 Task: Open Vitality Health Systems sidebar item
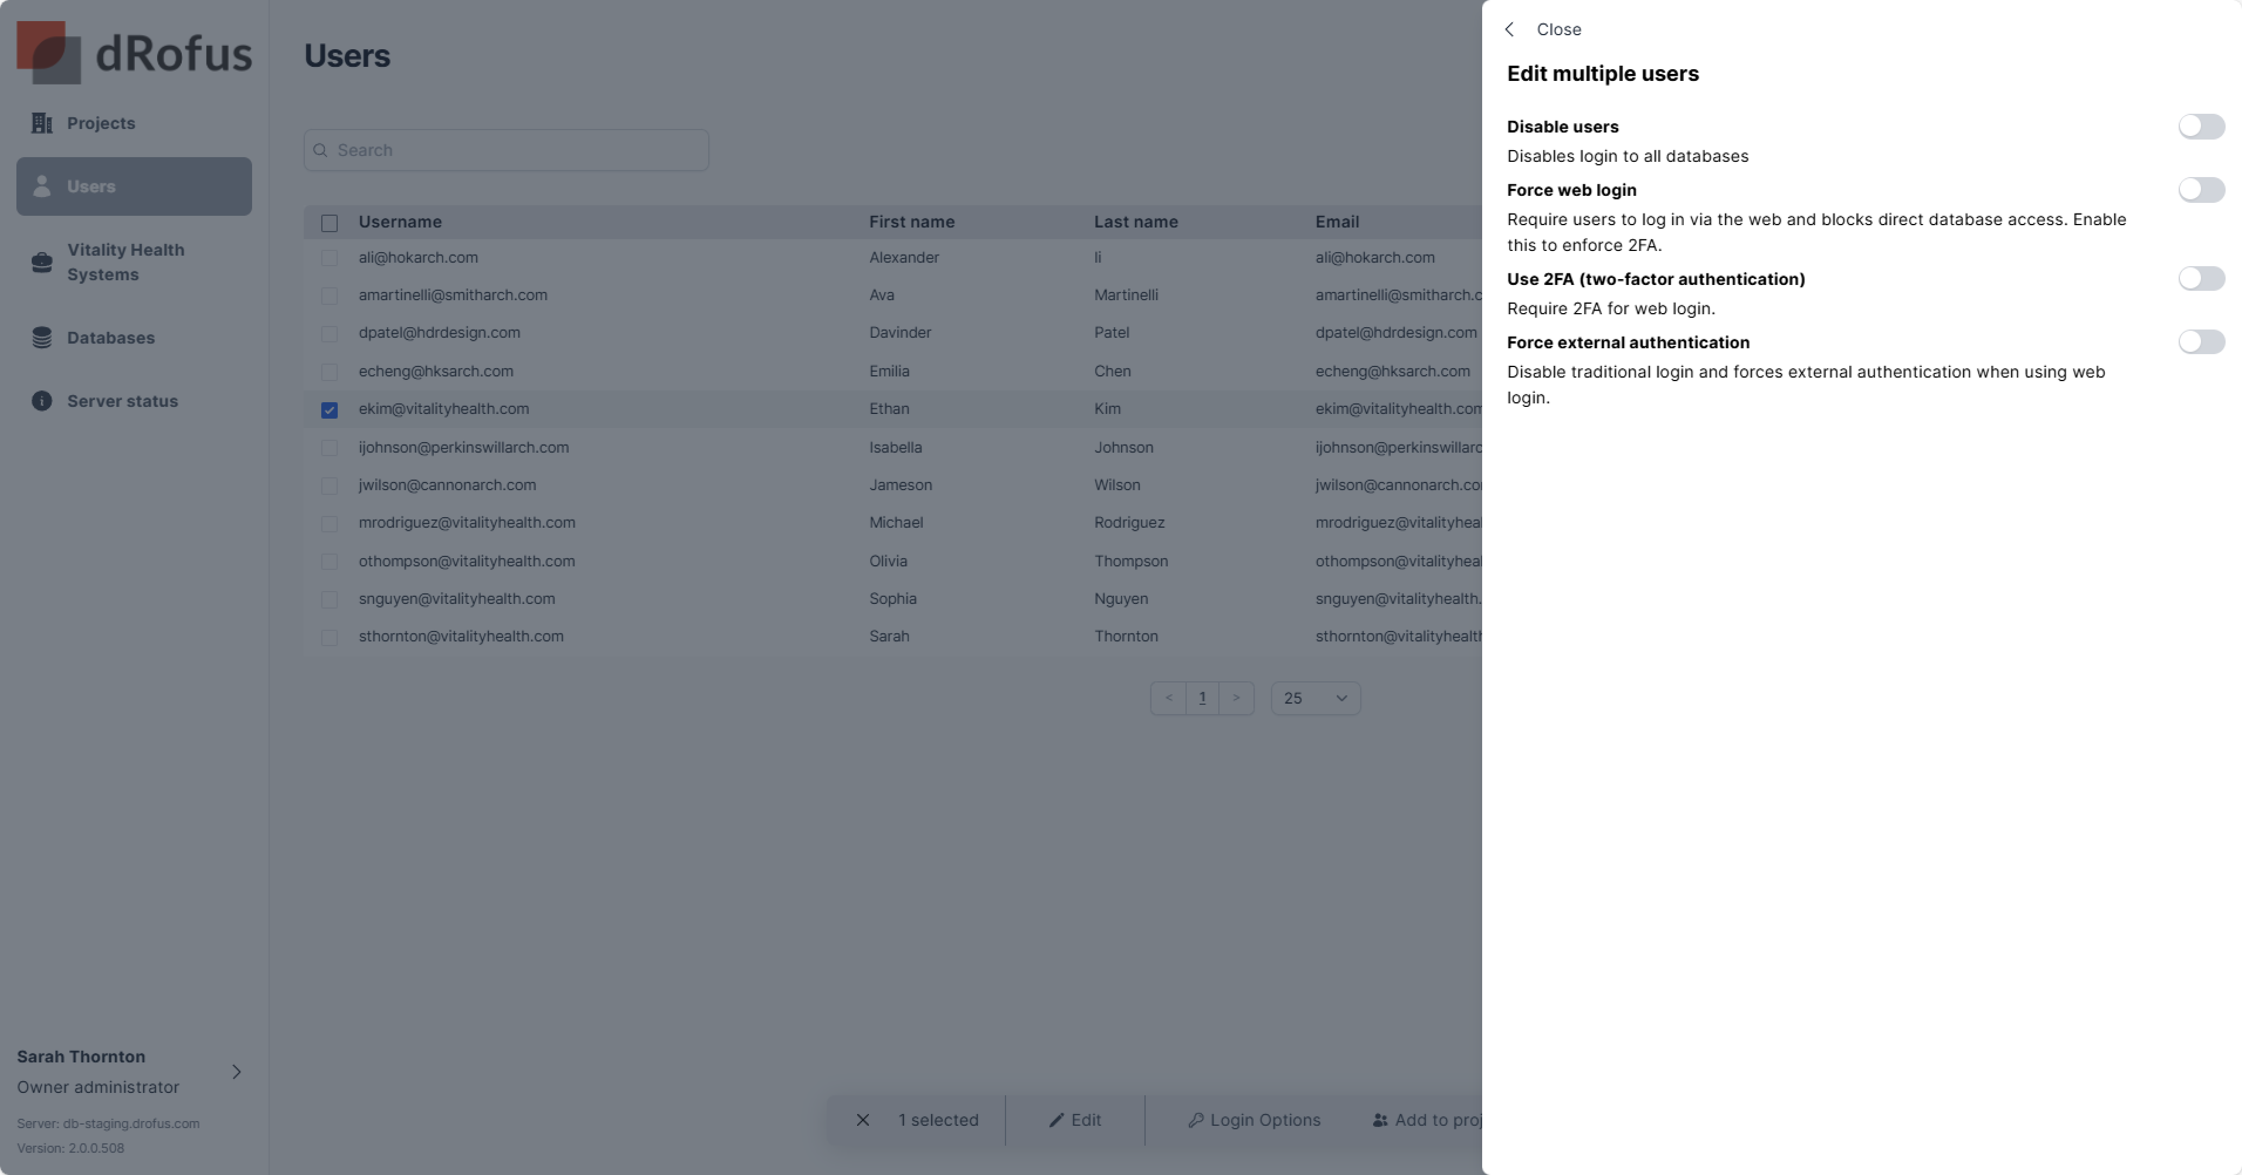pyautogui.click(x=134, y=262)
